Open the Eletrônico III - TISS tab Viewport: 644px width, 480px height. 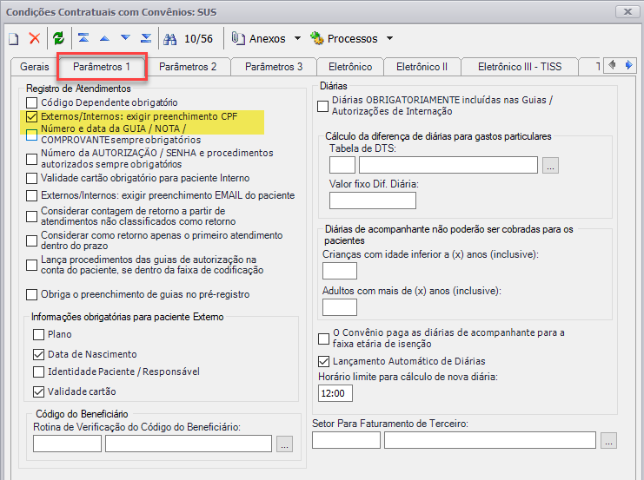[520, 67]
